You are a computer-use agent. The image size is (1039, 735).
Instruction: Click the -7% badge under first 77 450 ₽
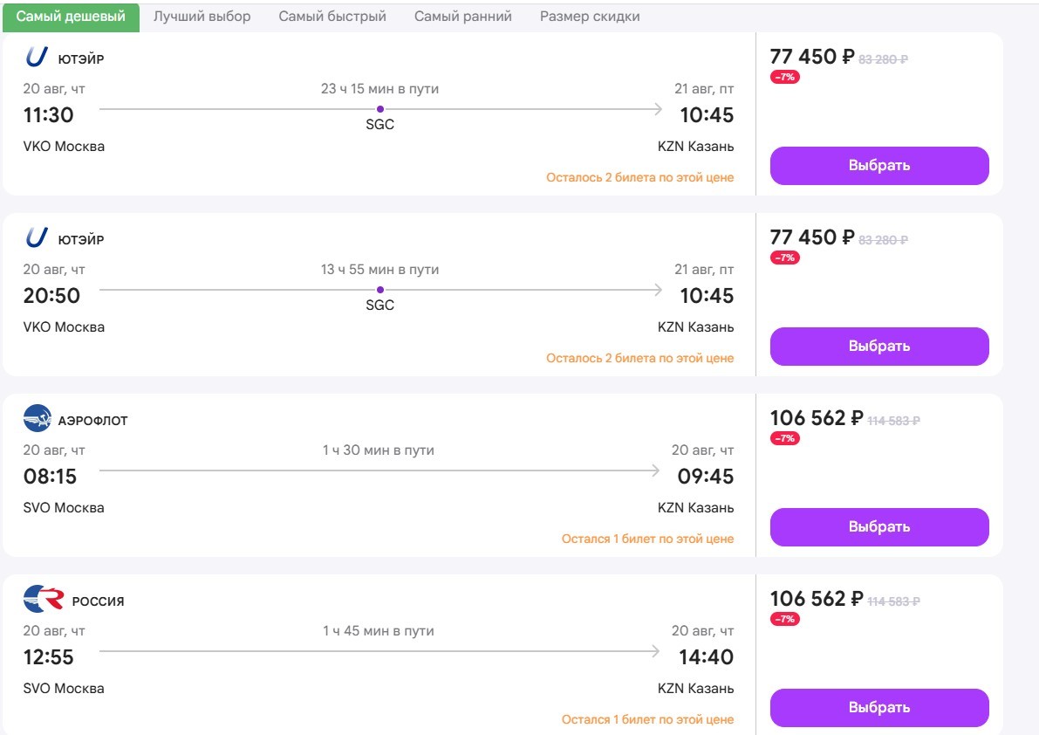[784, 77]
